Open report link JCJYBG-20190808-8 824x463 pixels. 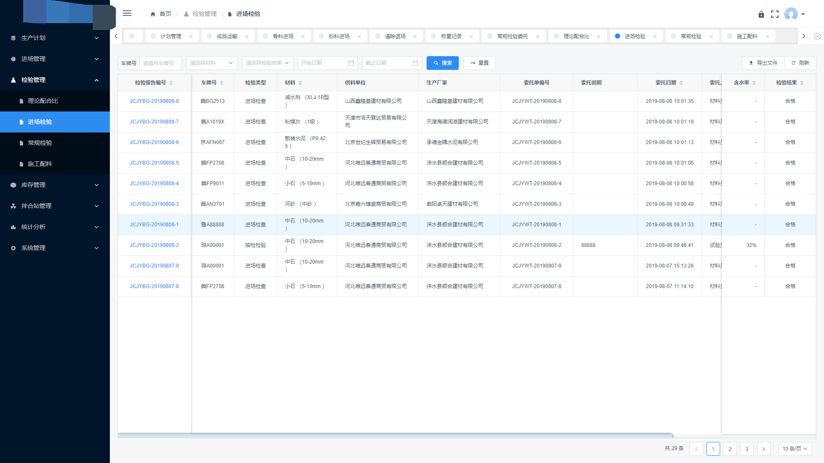[x=154, y=101]
